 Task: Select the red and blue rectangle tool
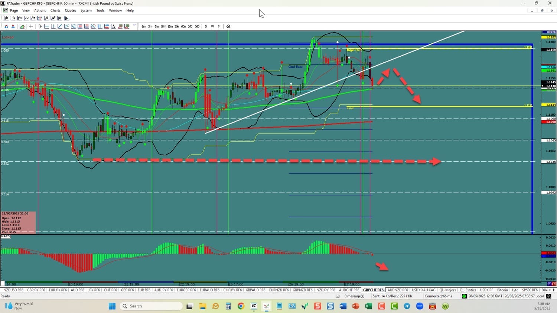click(107, 26)
